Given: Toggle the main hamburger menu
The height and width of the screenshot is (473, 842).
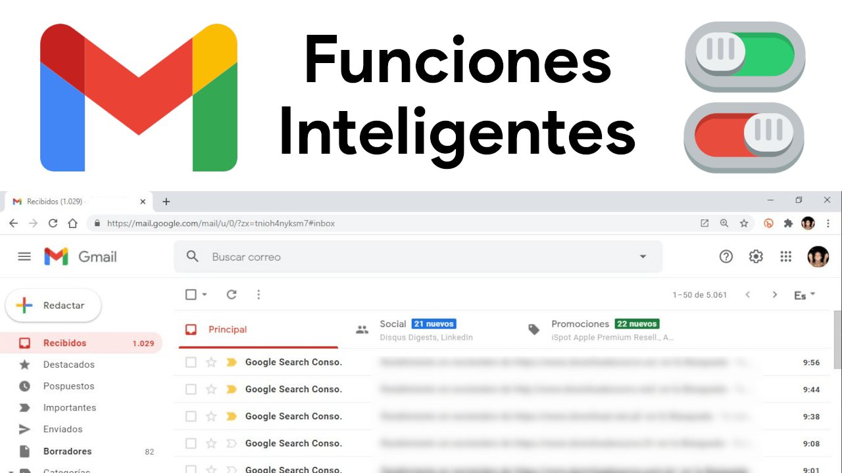Looking at the screenshot, I should click(24, 257).
